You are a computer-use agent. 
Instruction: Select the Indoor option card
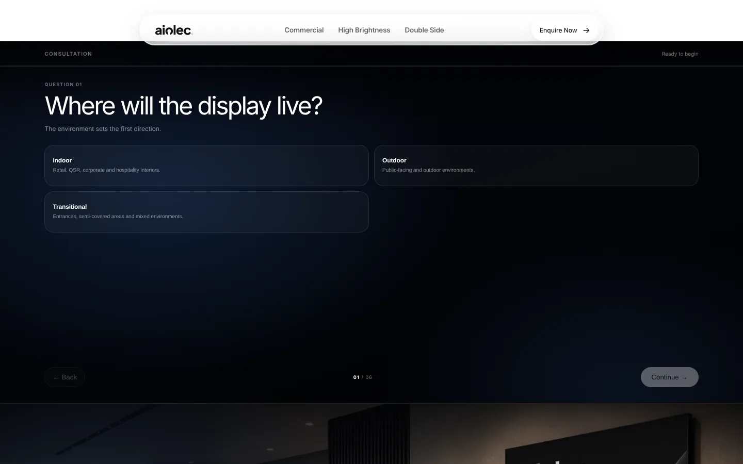[x=206, y=165]
